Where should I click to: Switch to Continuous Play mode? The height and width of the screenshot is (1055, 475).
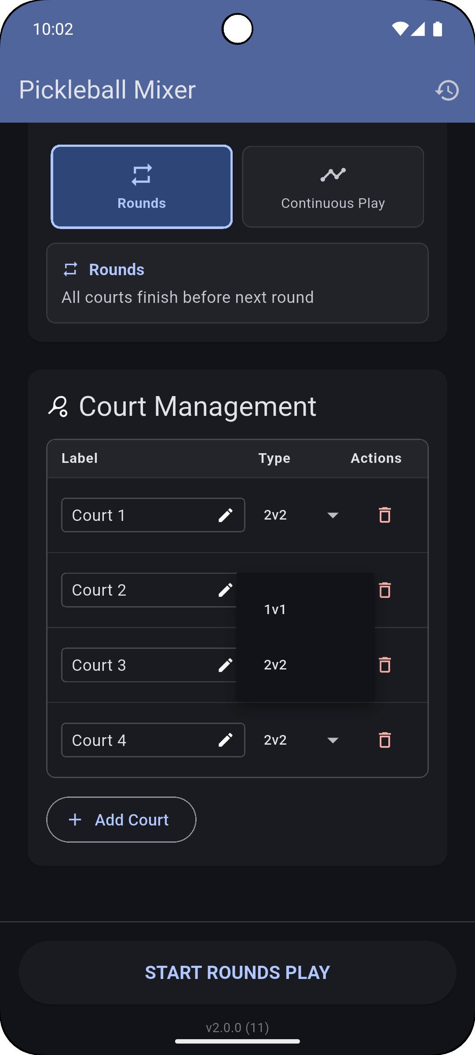(333, 187)
